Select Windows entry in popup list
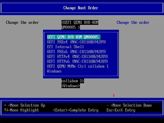This screenshot has height=123, width=164. click(54, 71)
